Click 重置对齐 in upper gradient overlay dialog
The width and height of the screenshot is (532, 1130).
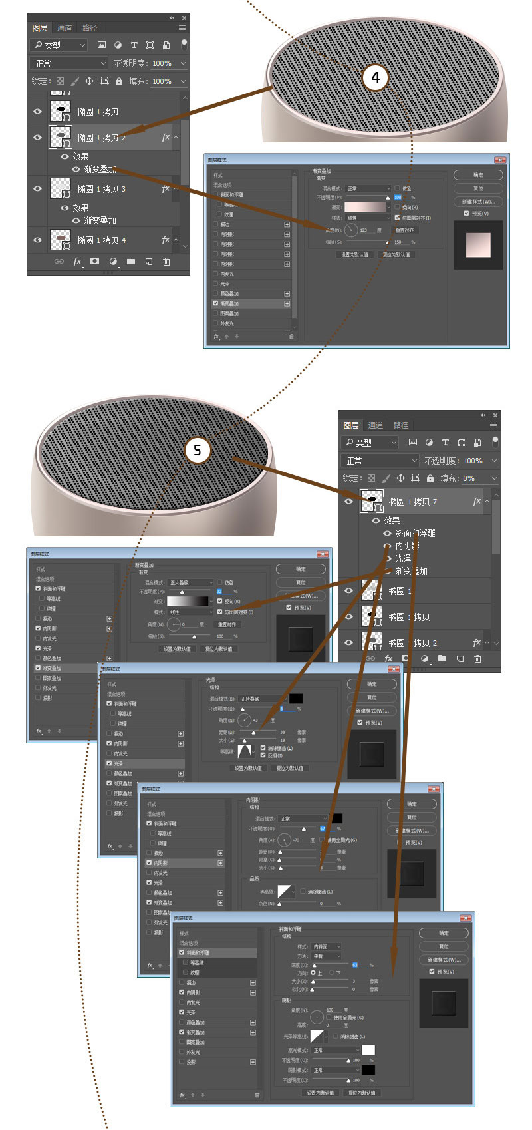pyautogui.click(x=404, y=230)
